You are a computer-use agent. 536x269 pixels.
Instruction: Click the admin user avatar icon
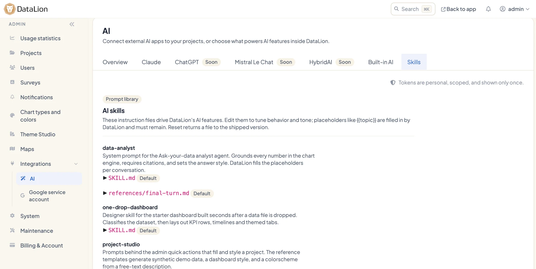(x=503, y=9)
